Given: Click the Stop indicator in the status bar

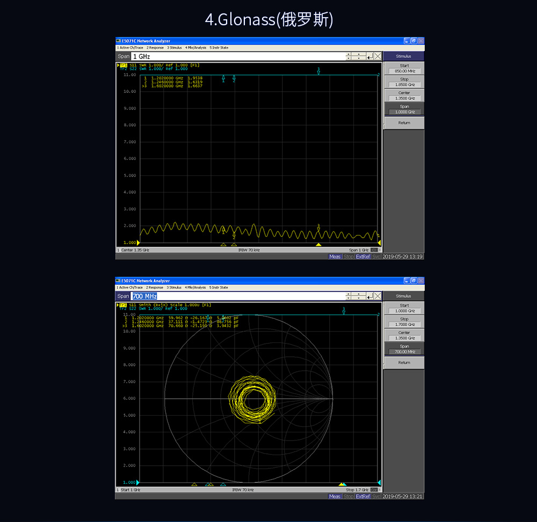Looking at the screenshot, I should pos(348,256).
